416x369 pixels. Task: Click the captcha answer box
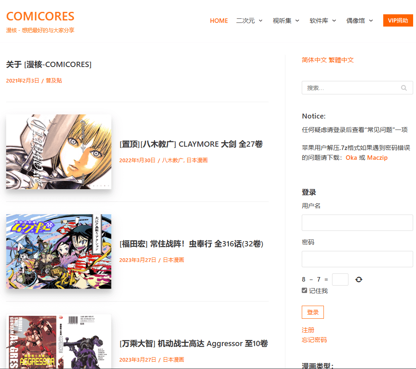(x=340, y=280)
